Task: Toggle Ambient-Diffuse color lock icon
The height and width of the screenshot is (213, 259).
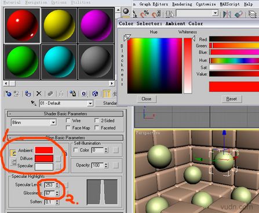Action: [13, 153]
